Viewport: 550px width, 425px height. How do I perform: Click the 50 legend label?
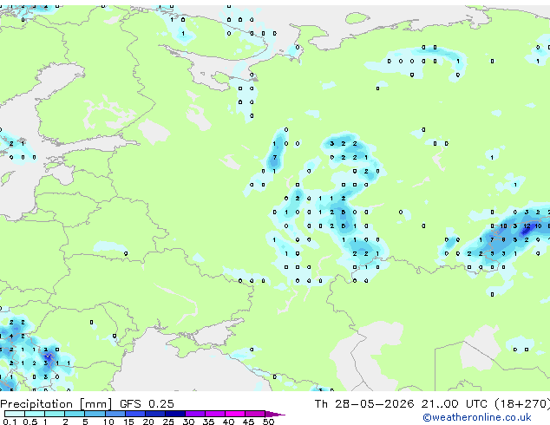click(268, 422)
